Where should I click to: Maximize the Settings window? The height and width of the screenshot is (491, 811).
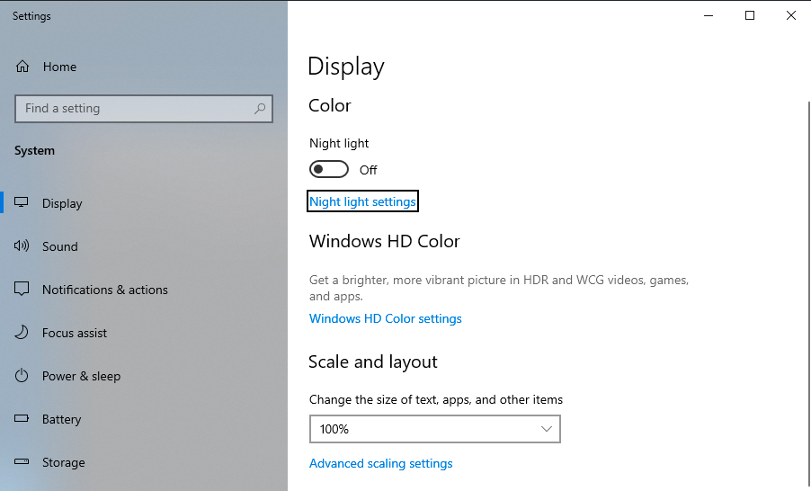click(750, 15)
